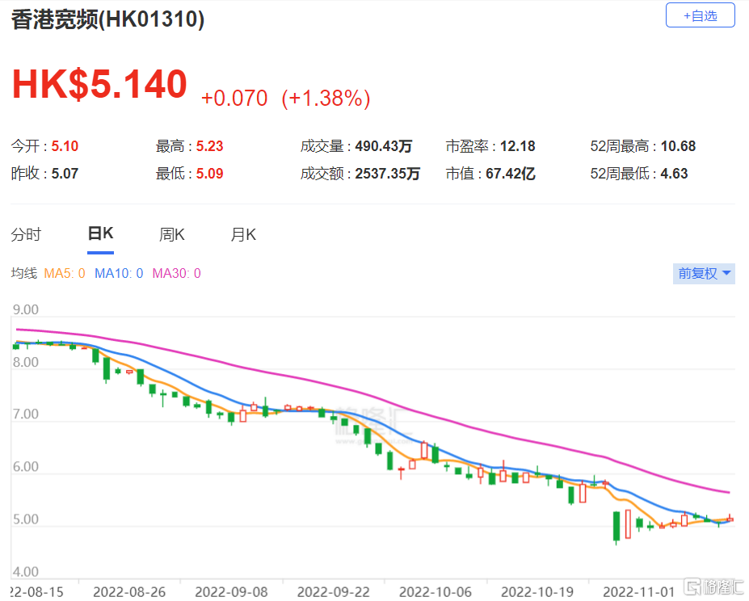Viewport: 749px width, 601px height.
Task: Open the 前复权 dropdown
Action: click(704, 273)
